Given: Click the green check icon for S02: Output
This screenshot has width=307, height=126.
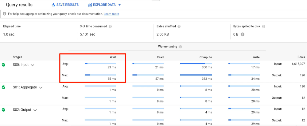Looking at the screenshot, I should click(4, 110).
